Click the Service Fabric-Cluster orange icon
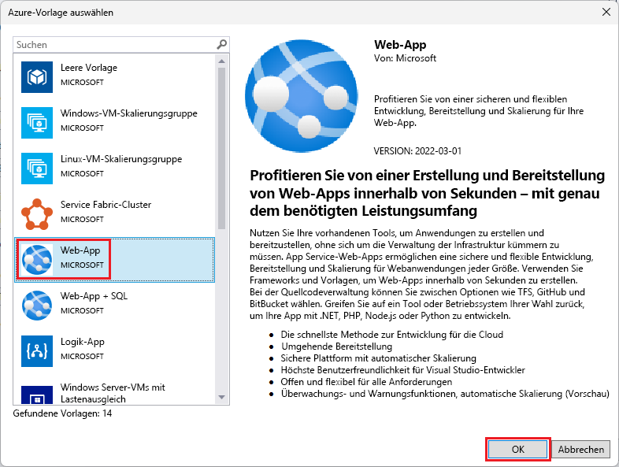This screenshot has height=467, width=619. [37, 214]
